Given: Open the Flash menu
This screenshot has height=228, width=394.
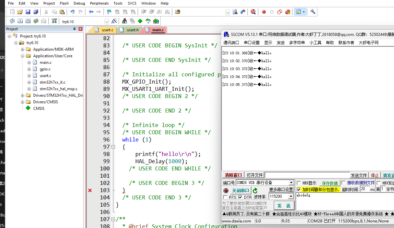Looking at the screenshot, I should [64, 3].
